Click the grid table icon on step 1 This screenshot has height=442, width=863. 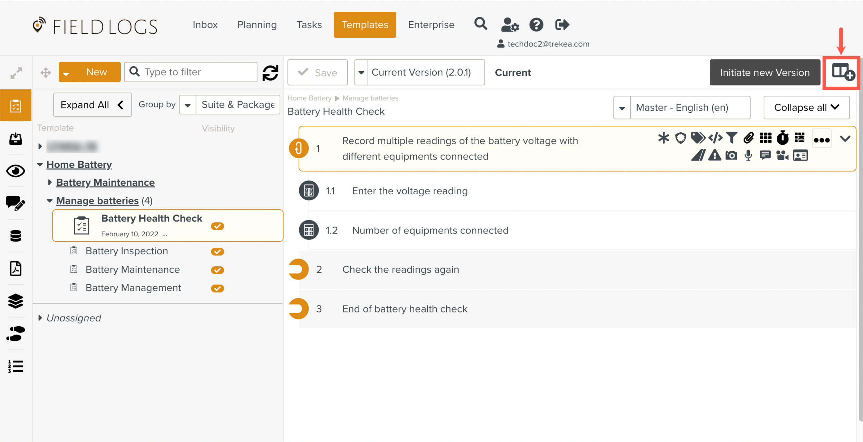(765, 138)
